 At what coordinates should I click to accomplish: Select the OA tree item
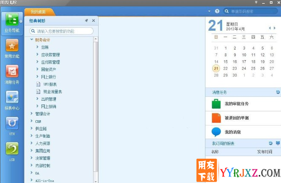[x=37, y=173]
